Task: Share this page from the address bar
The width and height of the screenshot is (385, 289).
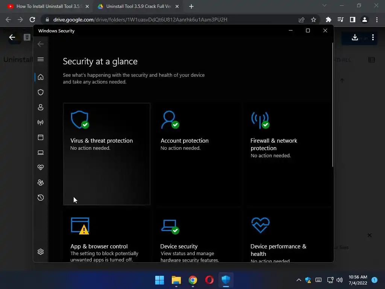Action: point(302,20)
